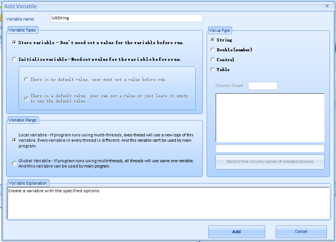Set Value Type to String

point(213,40)
